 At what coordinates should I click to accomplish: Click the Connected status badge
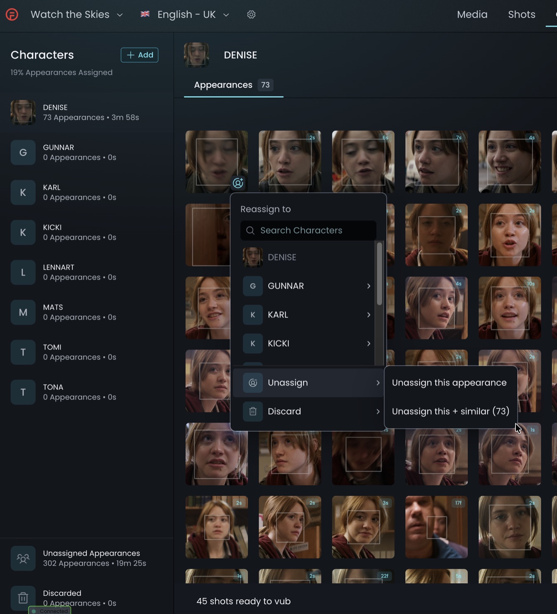point(50,611)
